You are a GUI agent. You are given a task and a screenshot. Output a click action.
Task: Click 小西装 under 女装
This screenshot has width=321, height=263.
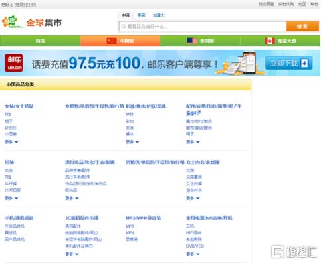point(11,134)
